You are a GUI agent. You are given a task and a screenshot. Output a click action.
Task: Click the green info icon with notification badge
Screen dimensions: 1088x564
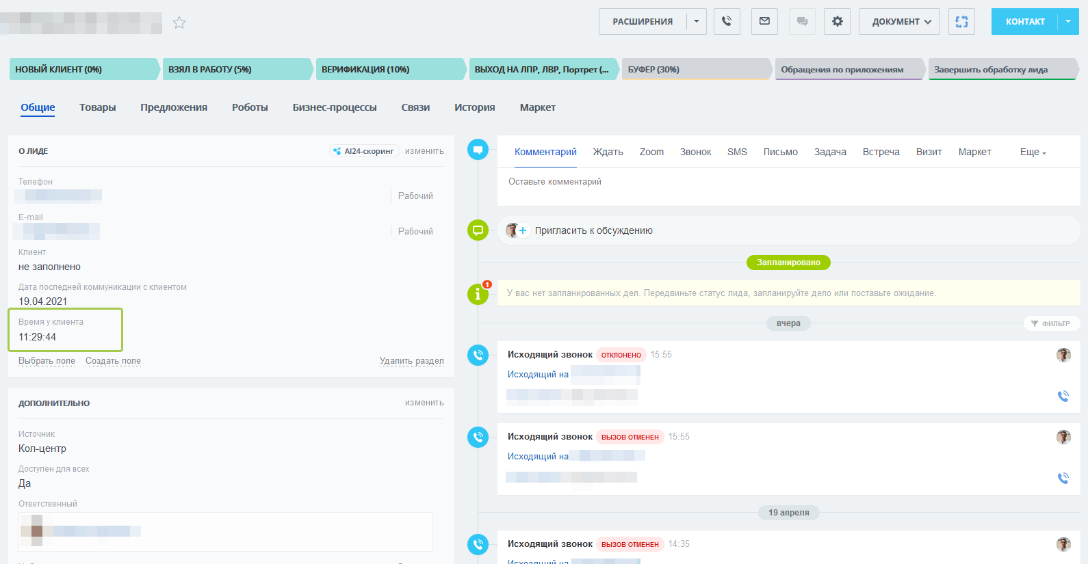(478, 294)
